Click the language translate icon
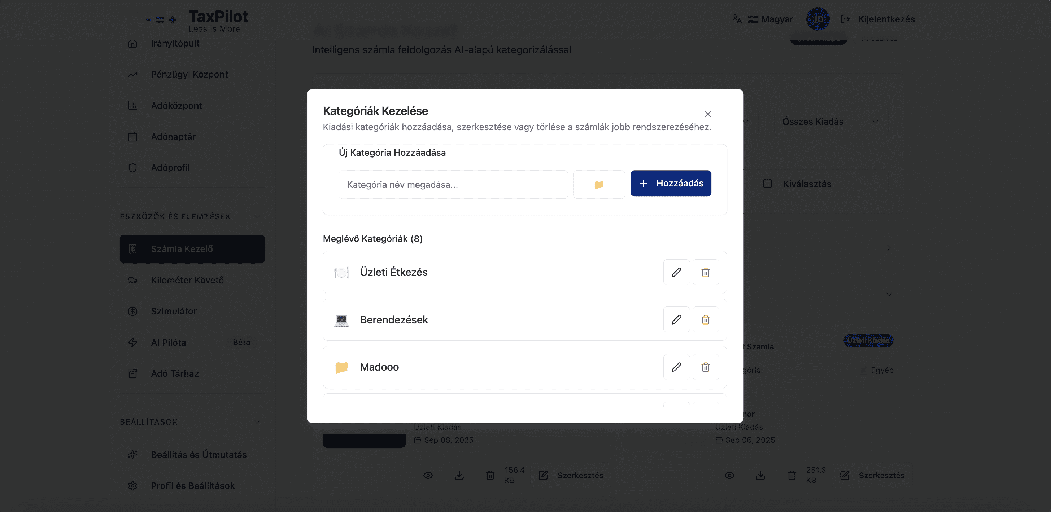1051x512 pixels. pos(736,19)
